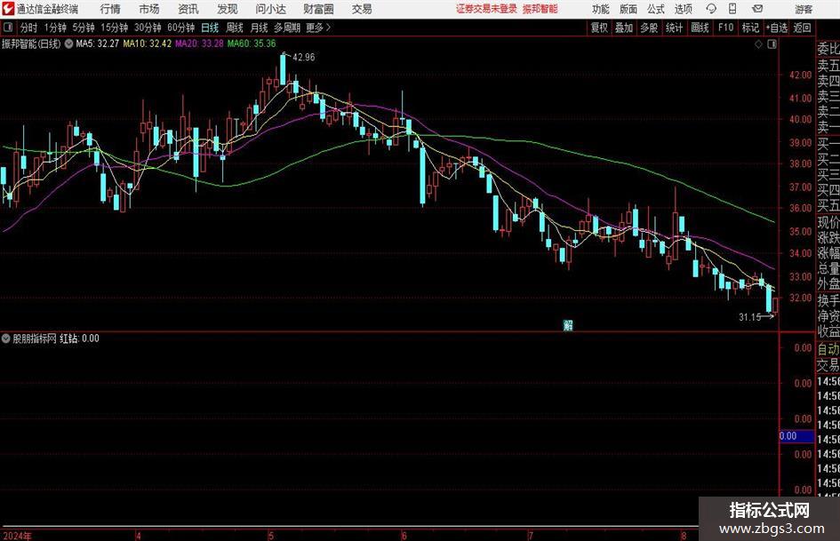Screen dimensions: 840x541
Task: Select the 日线 daily period tab
Action: [x=210, y=28]
